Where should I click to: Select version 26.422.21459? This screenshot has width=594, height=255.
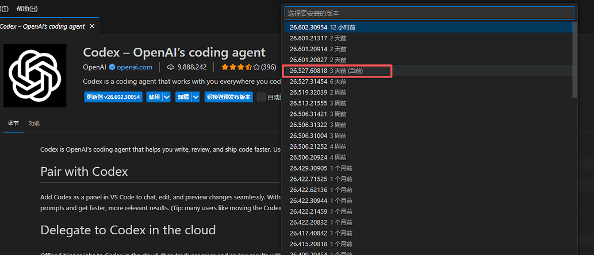[429, 211]
